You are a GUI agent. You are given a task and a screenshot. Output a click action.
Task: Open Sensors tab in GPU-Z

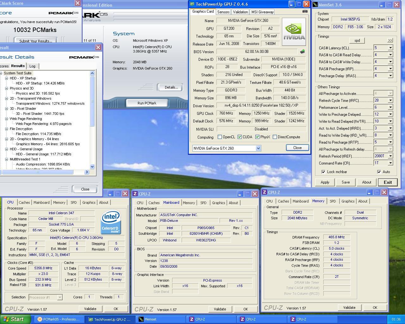point(223,12)
